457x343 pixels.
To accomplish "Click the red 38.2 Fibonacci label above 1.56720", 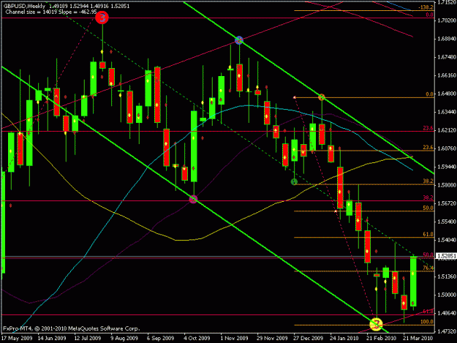I will pyautogui.click(x=428, y=197).
